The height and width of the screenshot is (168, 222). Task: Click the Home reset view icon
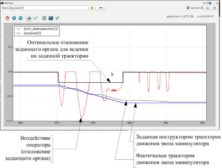[7, 18]
